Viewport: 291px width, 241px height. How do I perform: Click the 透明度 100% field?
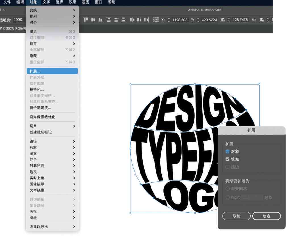click(x=18, y=20)
